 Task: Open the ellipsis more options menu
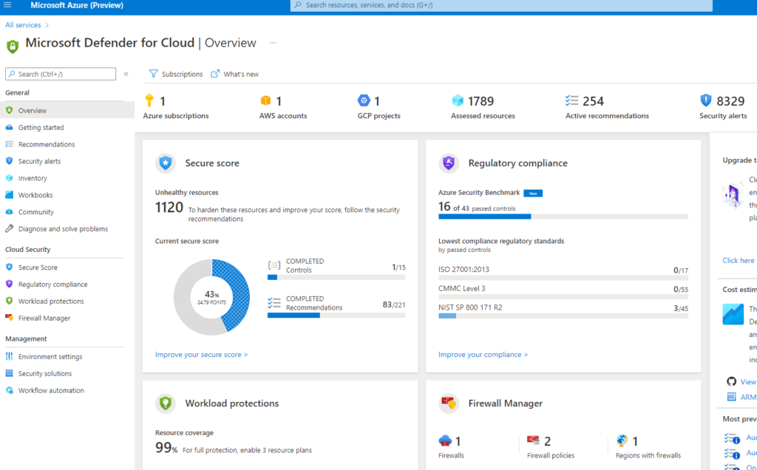coord(273,43)
